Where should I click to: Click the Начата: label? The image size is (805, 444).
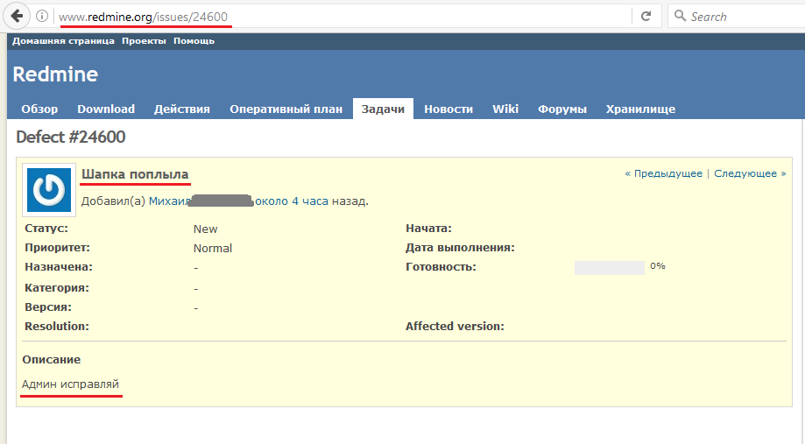[428, 229]
